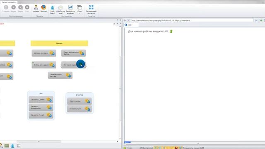Click the 'Без прокси' status entry
Image resolution: width=265 pixels, height=149 pixels.
tap(146, 148)
